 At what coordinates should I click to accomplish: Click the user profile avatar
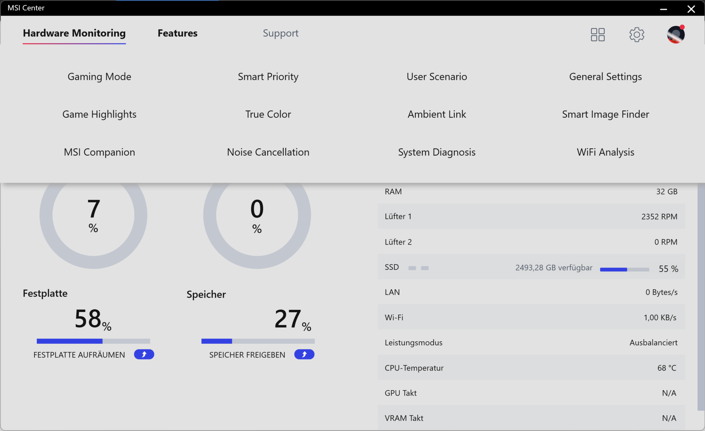click(x=676, y=35)
